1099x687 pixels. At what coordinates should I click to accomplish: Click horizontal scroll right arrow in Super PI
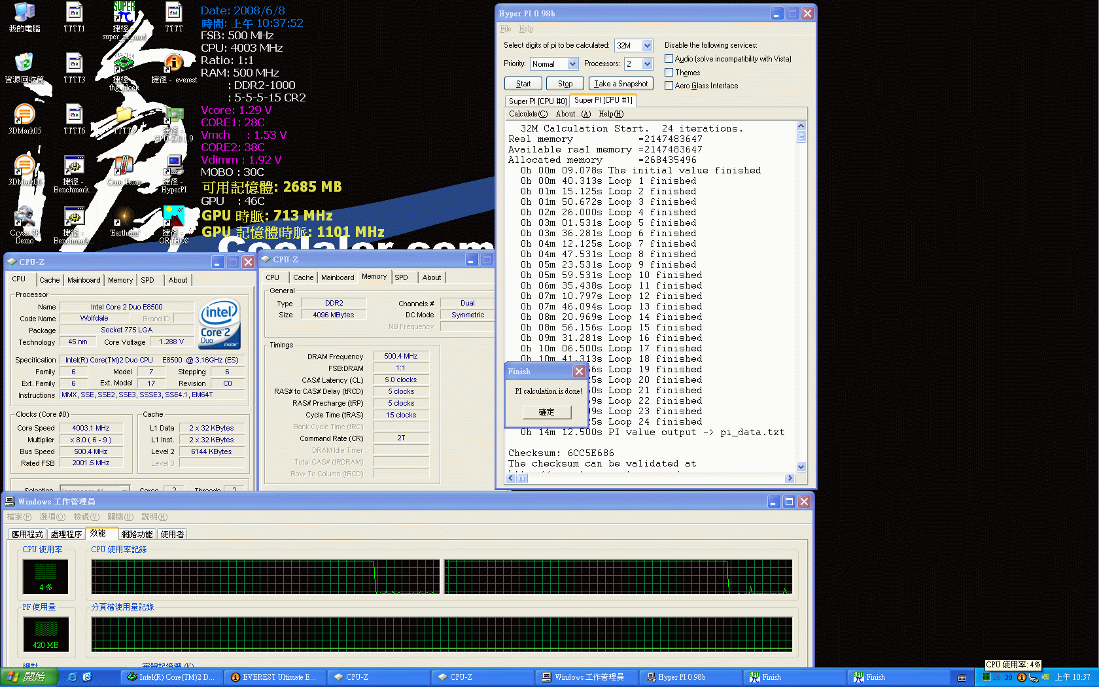[790, 478]
